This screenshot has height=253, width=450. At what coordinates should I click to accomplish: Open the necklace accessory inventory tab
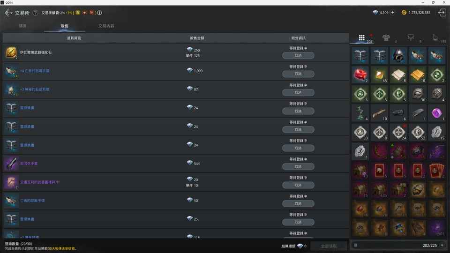click(x=411, y=38)
